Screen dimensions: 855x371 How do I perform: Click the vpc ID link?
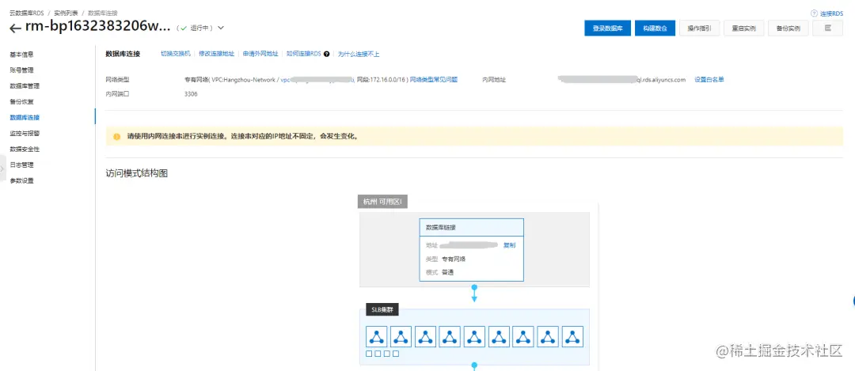point(317,80)
